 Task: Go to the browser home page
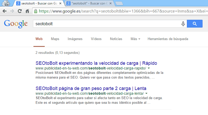coord(27,11)
